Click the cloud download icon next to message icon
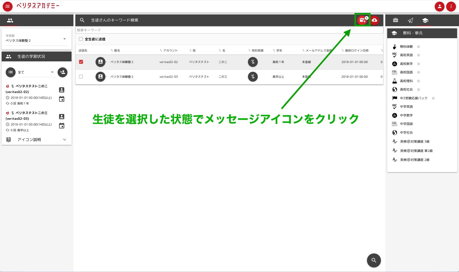The width and height of the screenshot is (459, 272). (x=375, y=20)
